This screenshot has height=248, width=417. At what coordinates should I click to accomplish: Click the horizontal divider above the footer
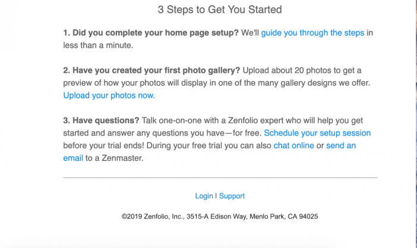(220, 177)
